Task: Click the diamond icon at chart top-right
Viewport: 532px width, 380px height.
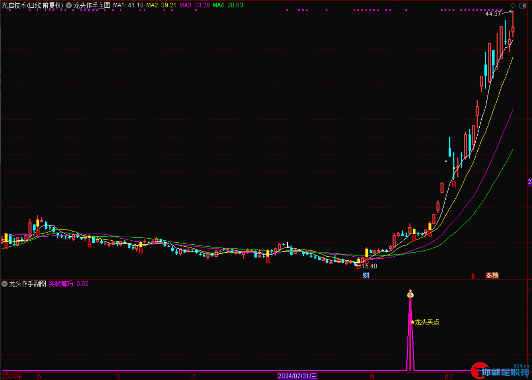Action: [513, 5]
